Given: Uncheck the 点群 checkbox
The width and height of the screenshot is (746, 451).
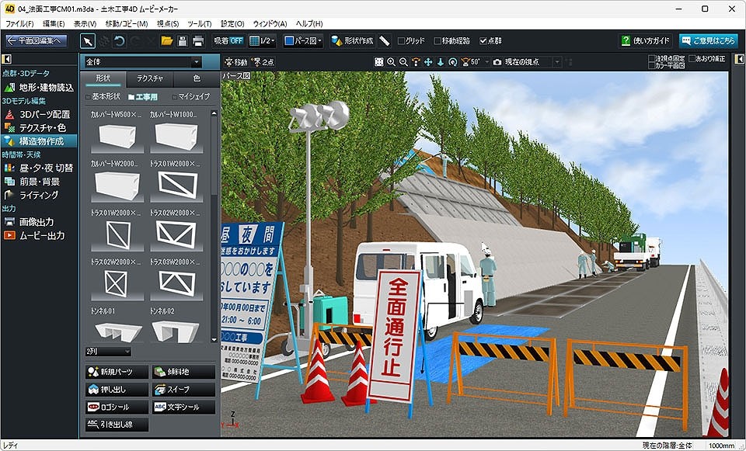Looking at the screenshot, I should 483,40.
